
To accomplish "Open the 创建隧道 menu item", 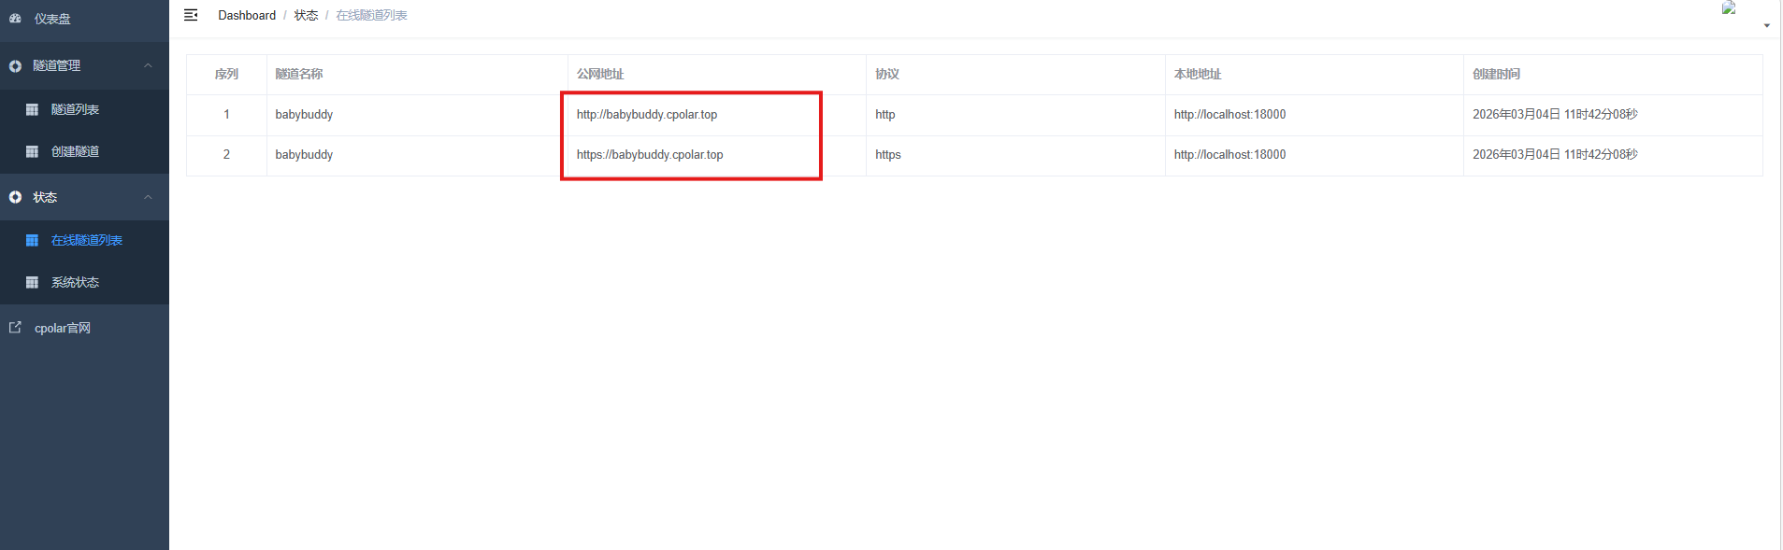I will [x=75, y=151].
